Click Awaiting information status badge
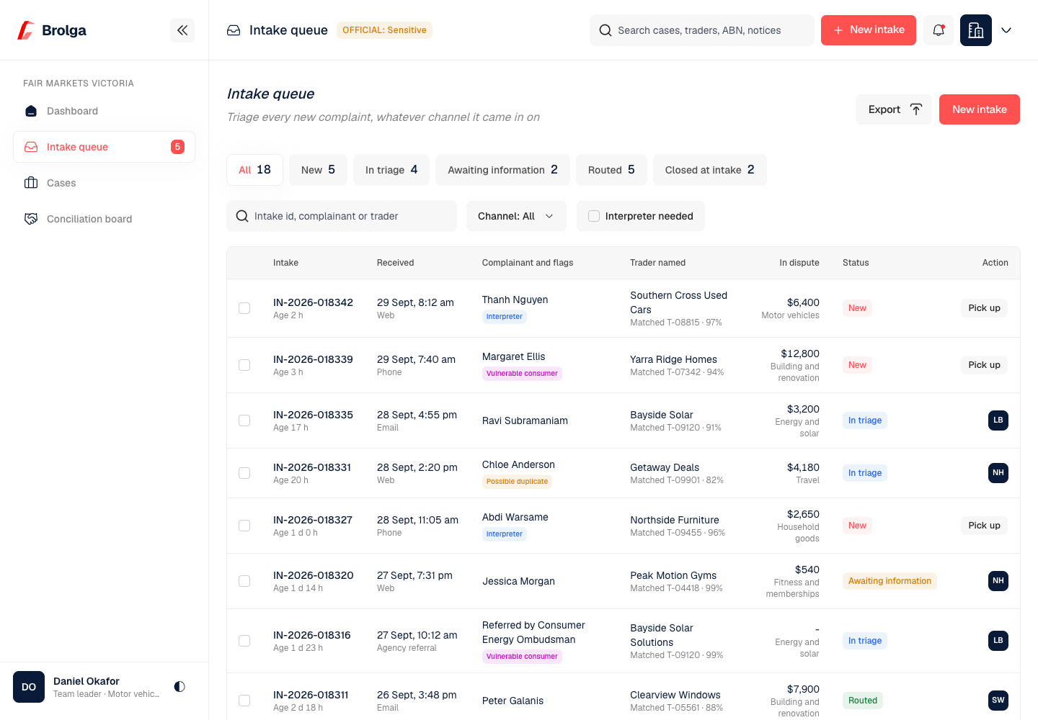1038x720 pixels. pos(890,581)
